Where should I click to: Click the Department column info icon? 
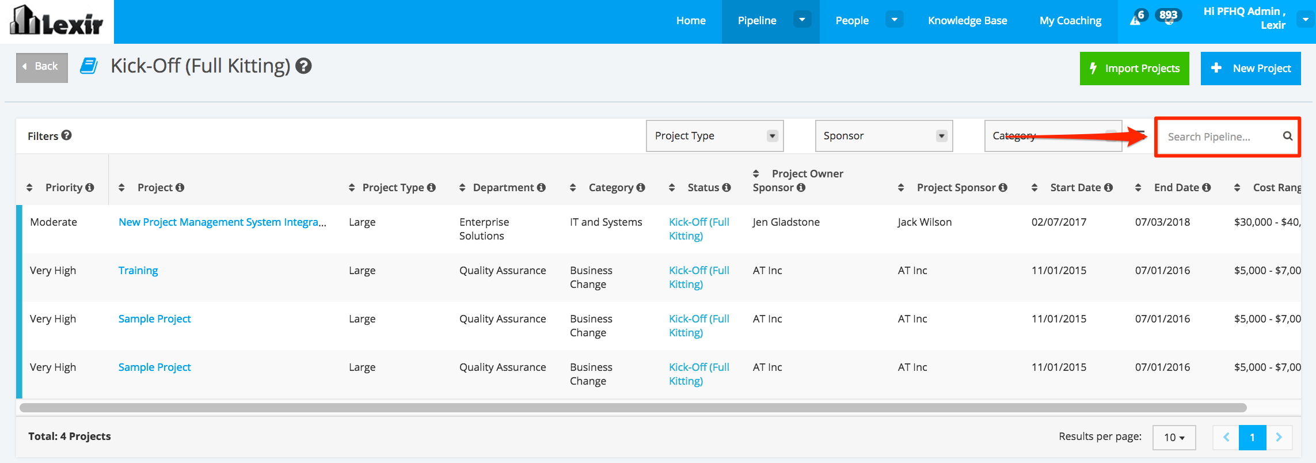pos(541,187)
